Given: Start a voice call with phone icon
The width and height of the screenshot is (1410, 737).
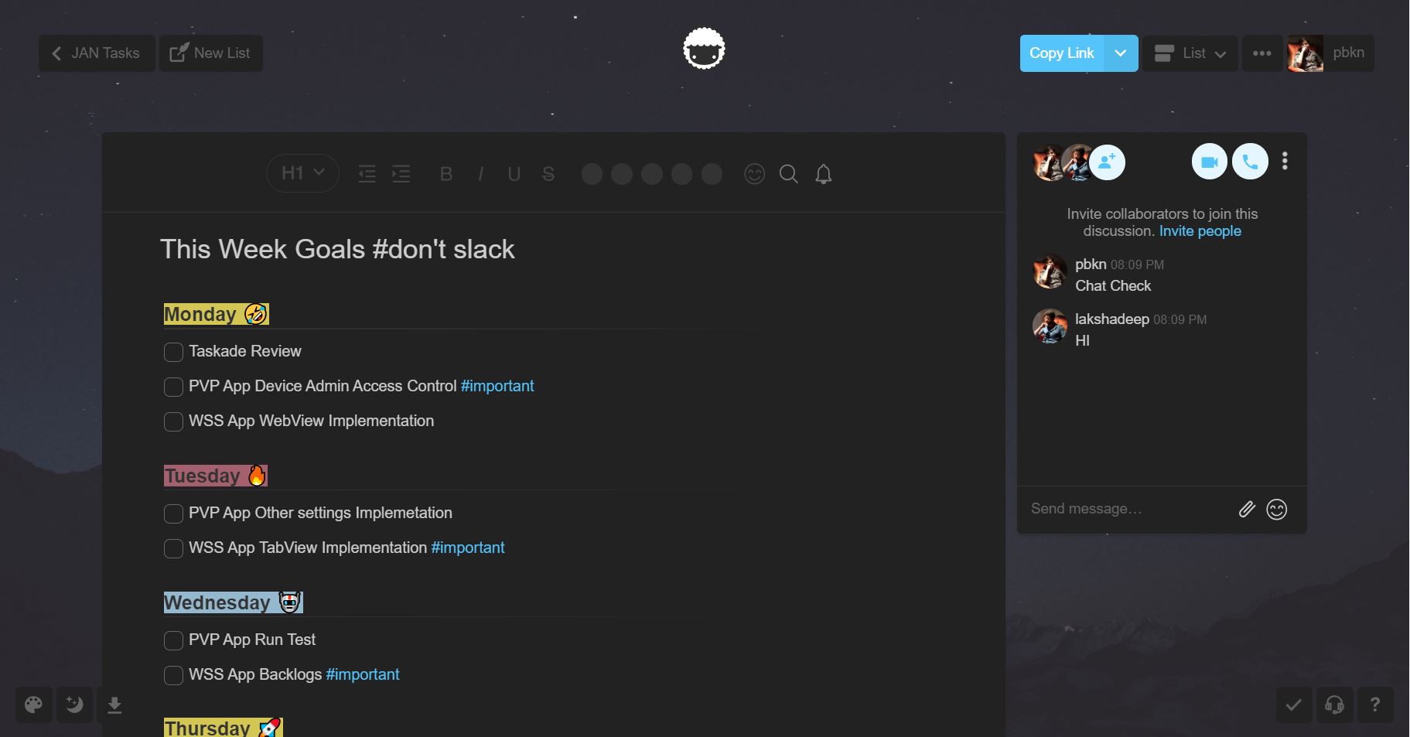Looking at the screenshot, I should [1250, 162].
